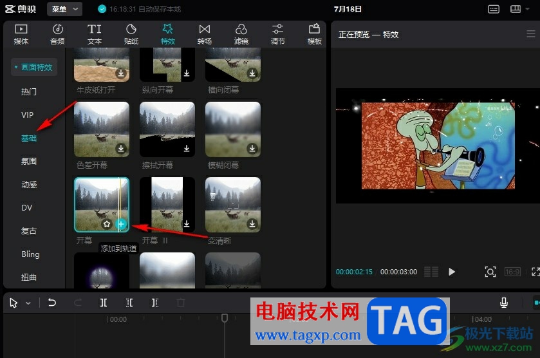Open the 菜单 dropdown menu
Viewport: 540px width, 358px height.
tap(64, 9)
